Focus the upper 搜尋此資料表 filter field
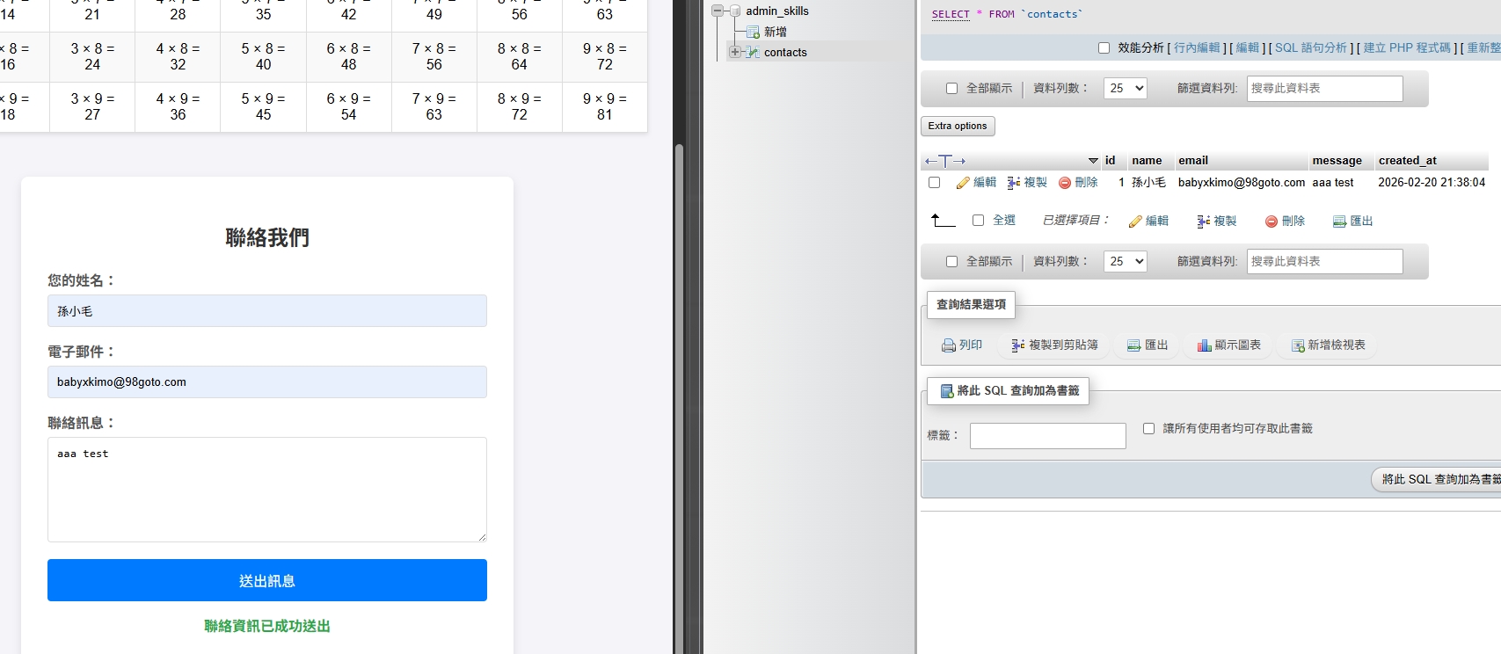 coord(1324,88)
